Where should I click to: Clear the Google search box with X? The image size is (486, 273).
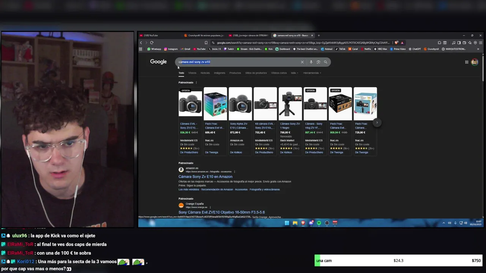302,62
